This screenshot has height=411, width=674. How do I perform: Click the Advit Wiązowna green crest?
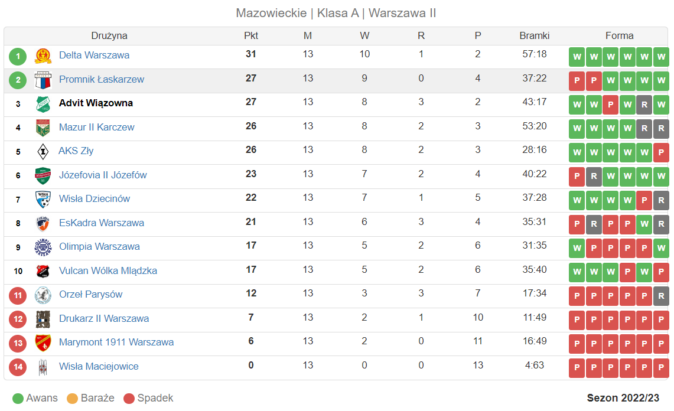(43, 104)
